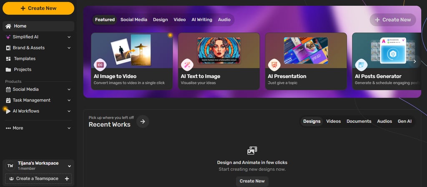The image size is (427, 187).
Task: Click the Templates label in sidebar
Action: [x=25, y=59]
